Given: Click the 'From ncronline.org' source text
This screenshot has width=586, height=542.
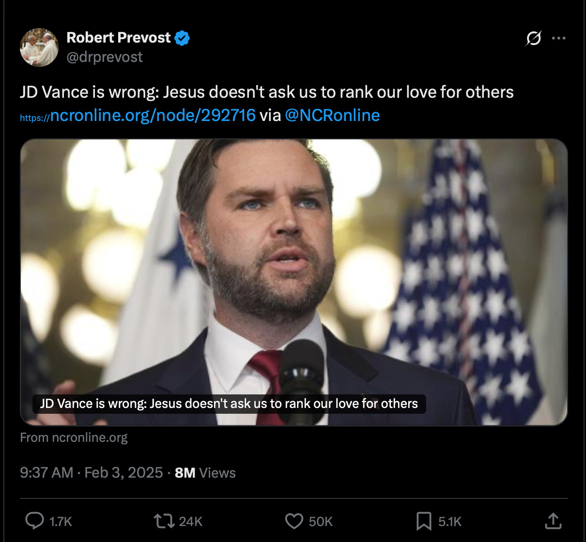Looking at the screenshot, I should 74,437.
